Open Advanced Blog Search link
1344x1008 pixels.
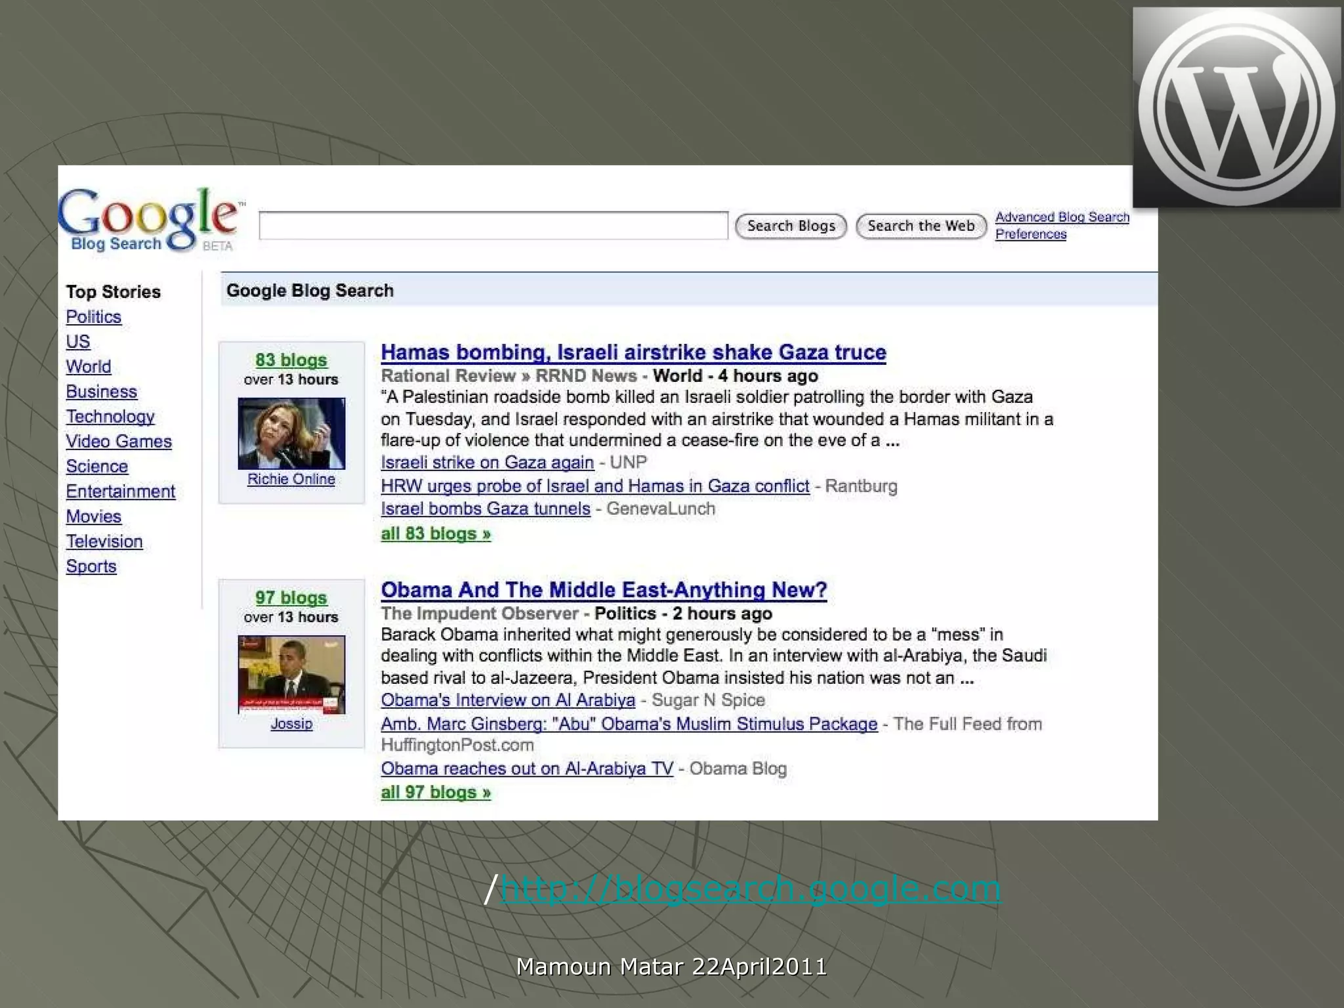tap(1062, 217)
